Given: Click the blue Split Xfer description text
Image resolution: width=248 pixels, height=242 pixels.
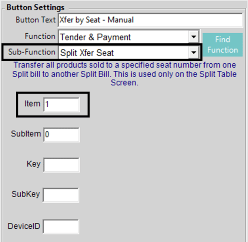Looking at the screenshot, I should point(124,74).
